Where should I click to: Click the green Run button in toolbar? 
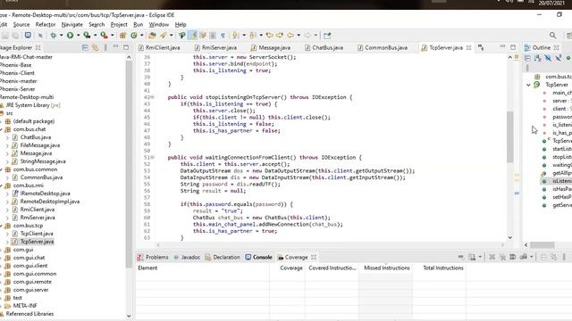(x=70, y=36)
